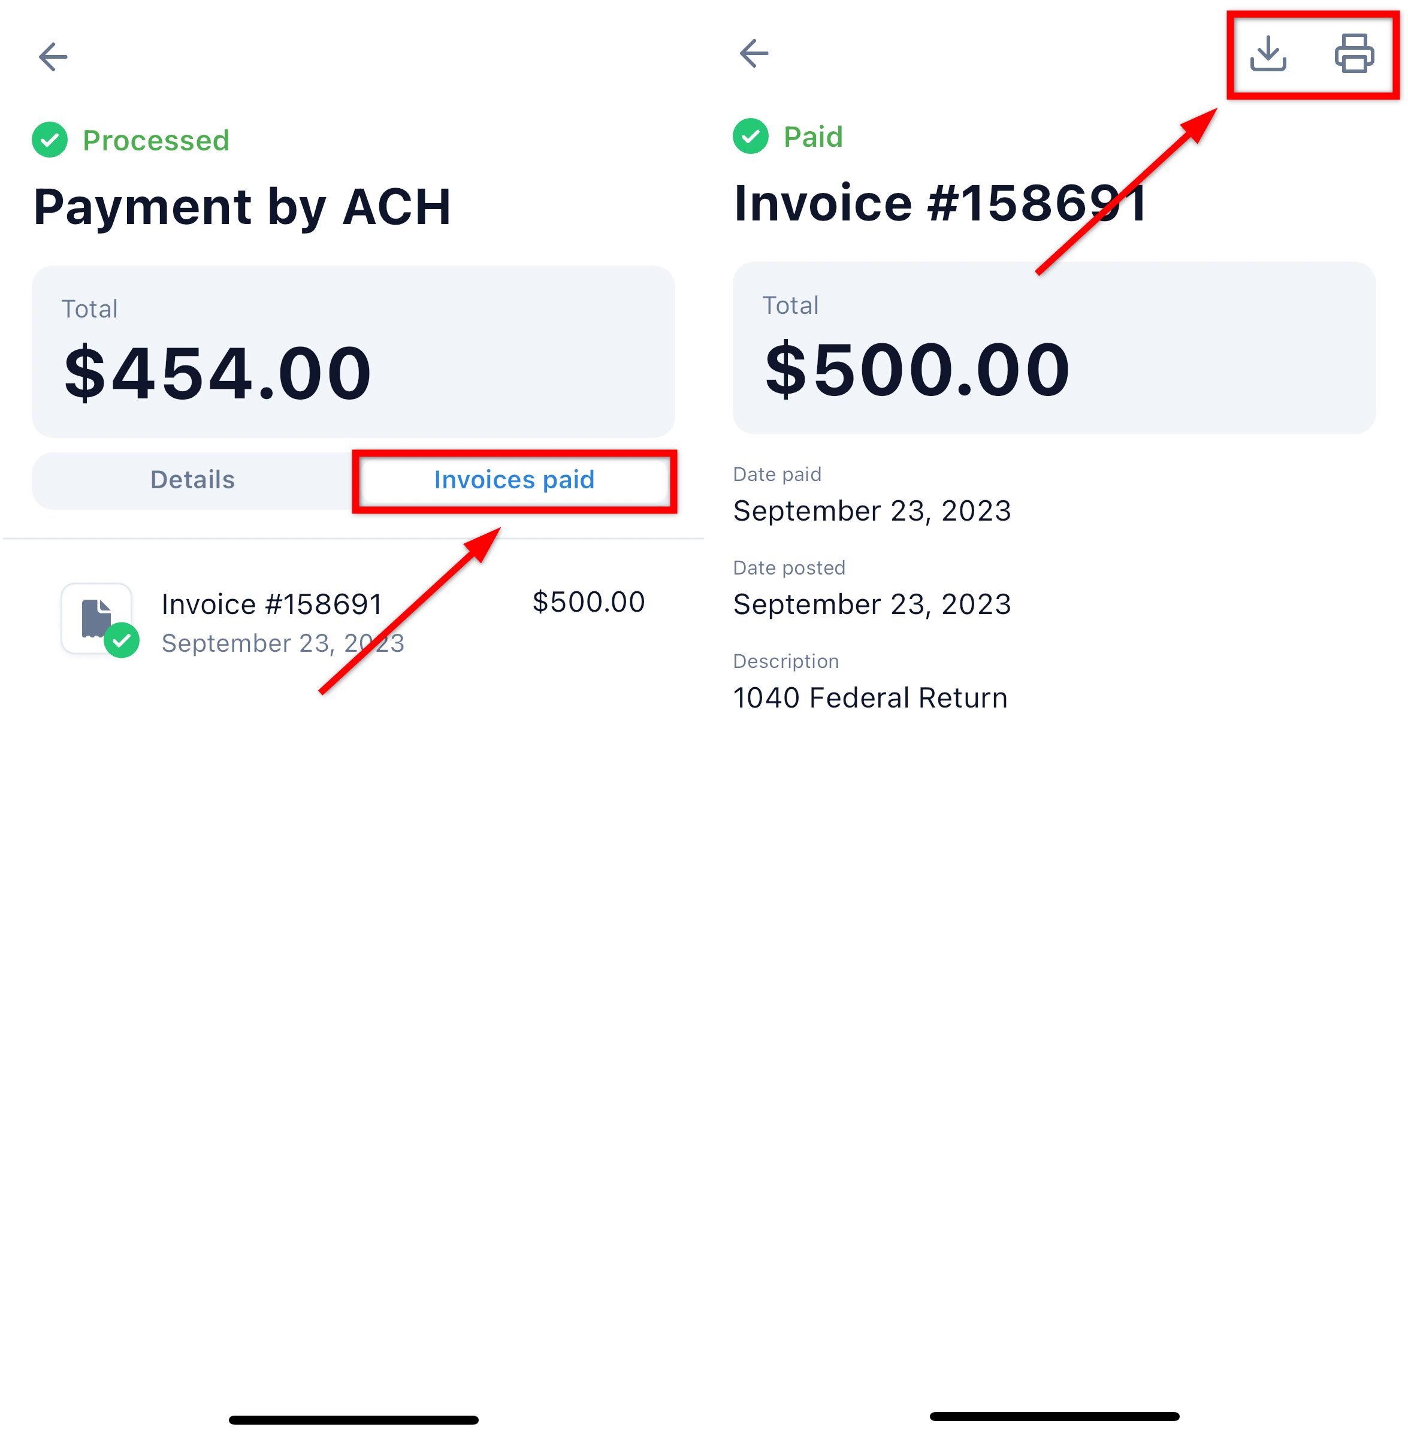Tap the $500.00 invoice total card
The image size is (1408, 1442).
tap(1054, 347)
